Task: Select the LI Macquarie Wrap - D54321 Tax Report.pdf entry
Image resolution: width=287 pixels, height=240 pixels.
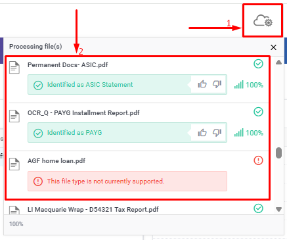Action: pyautogui.click(x=93, y=210)
